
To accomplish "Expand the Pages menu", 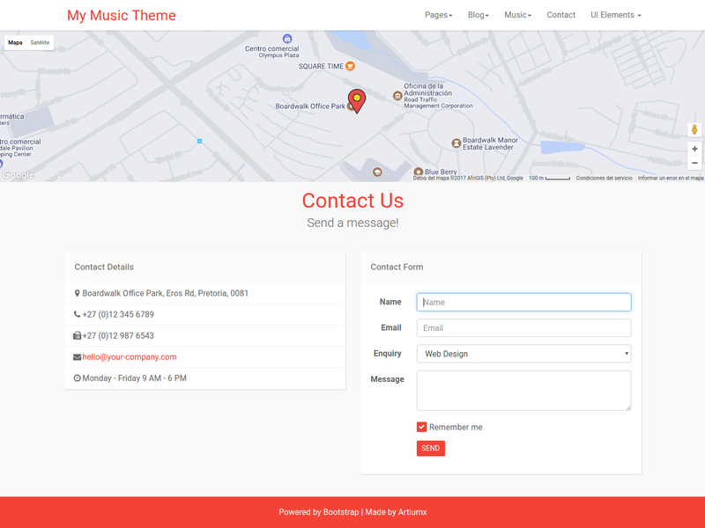I will 438,15.
